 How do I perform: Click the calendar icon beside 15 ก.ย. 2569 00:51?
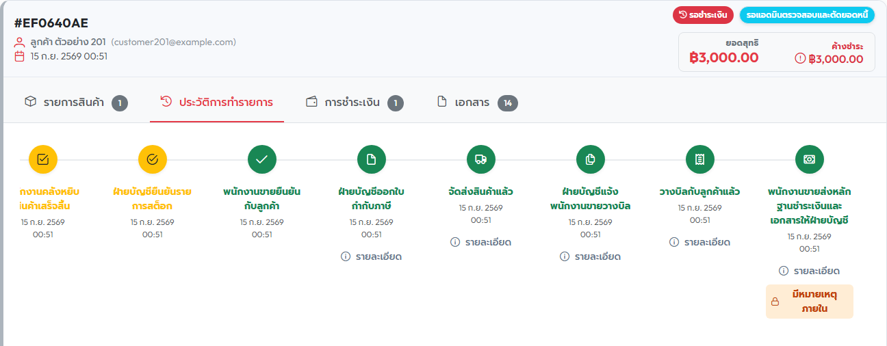pyautogui.click(x=20, y=56)
